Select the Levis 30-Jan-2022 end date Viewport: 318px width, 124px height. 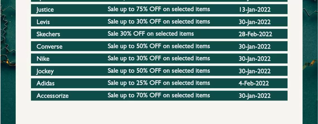click(x=254, y=22)
